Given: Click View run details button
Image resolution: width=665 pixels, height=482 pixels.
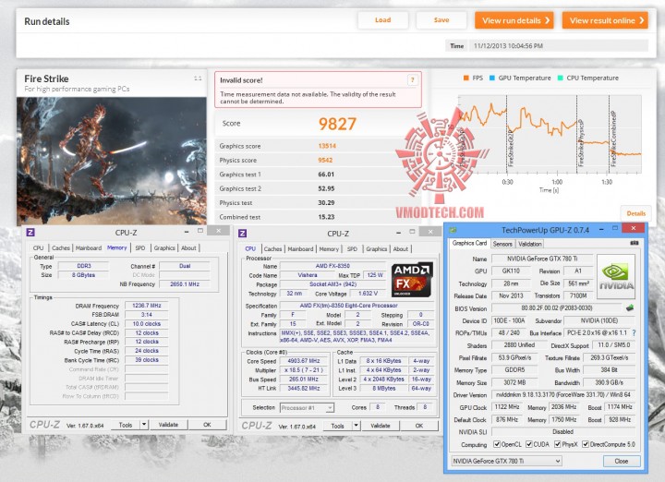Looking at the screenshot, I should click(514, 20).
